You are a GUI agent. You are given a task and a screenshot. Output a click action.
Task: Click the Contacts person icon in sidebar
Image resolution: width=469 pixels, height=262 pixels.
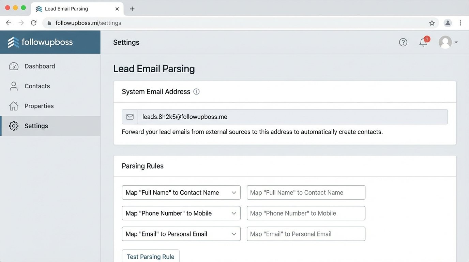[x=14, y=86]
